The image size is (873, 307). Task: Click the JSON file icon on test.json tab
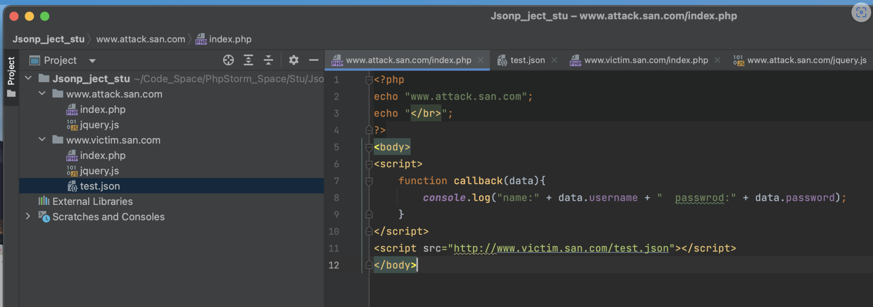[502, 60]
